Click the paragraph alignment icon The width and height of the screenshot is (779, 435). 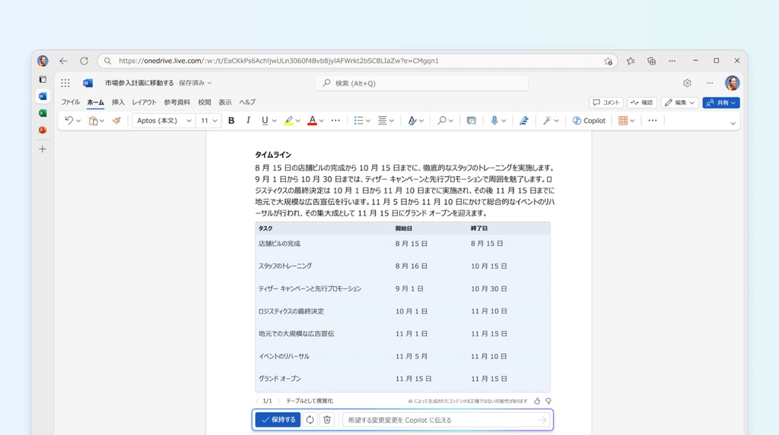pos(382,121)
